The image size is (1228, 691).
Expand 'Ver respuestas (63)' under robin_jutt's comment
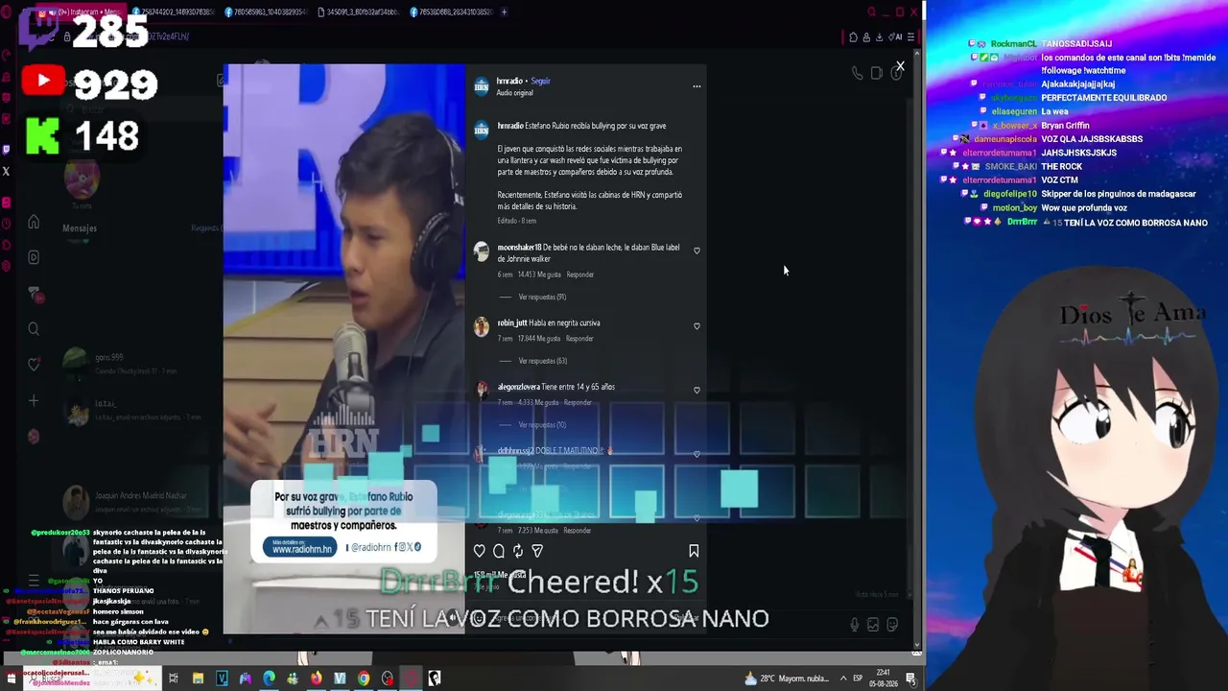(x=542, y=361)
